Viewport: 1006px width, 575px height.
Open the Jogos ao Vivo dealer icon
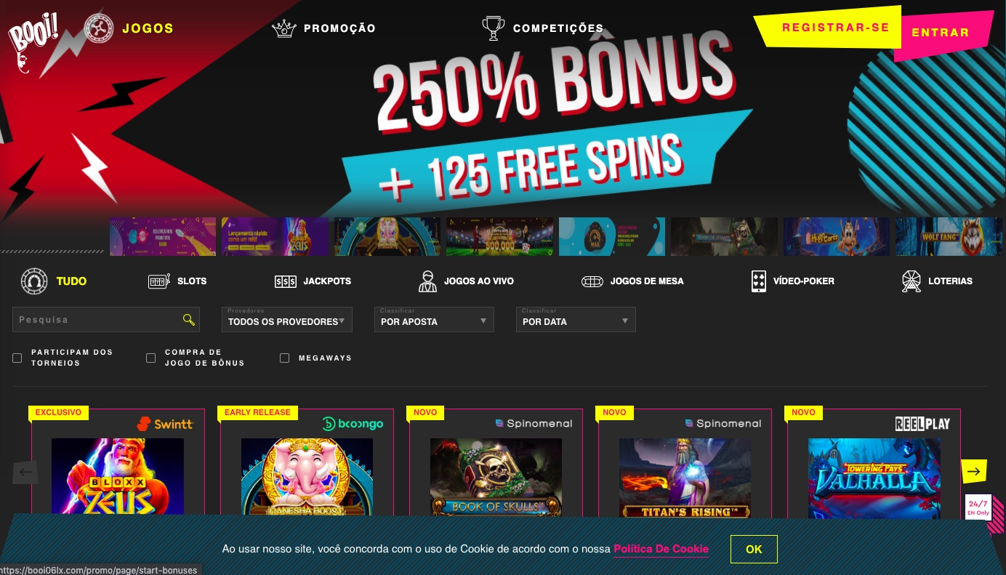click(427, 281)
